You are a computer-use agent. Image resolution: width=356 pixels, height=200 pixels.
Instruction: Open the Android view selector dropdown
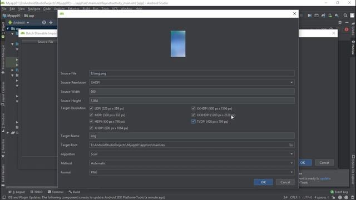(x=19, y=22)
